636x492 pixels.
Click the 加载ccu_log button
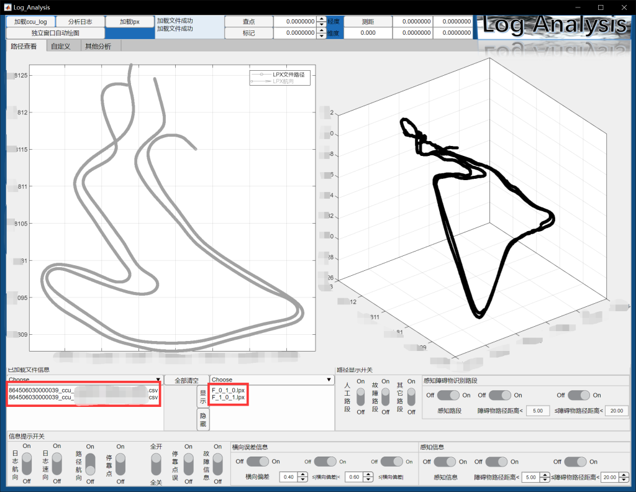[30, 22]
